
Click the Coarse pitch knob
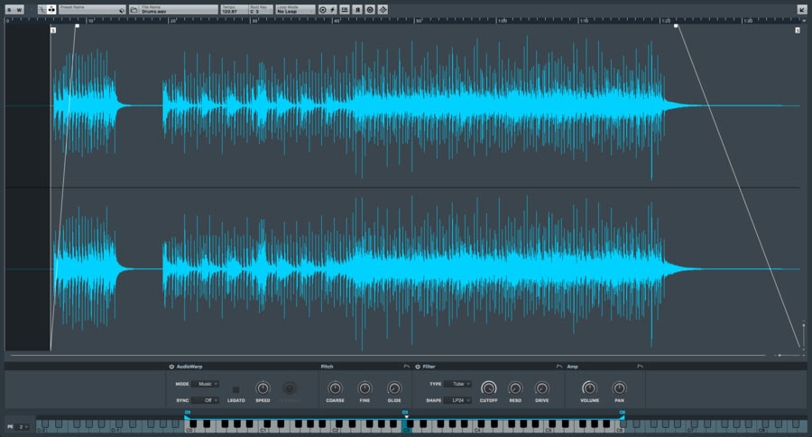coord(335,387)
